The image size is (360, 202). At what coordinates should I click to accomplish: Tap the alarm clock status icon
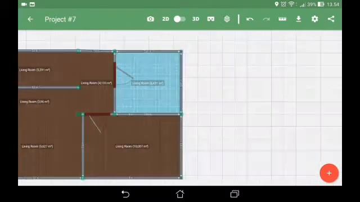[283, 4]
